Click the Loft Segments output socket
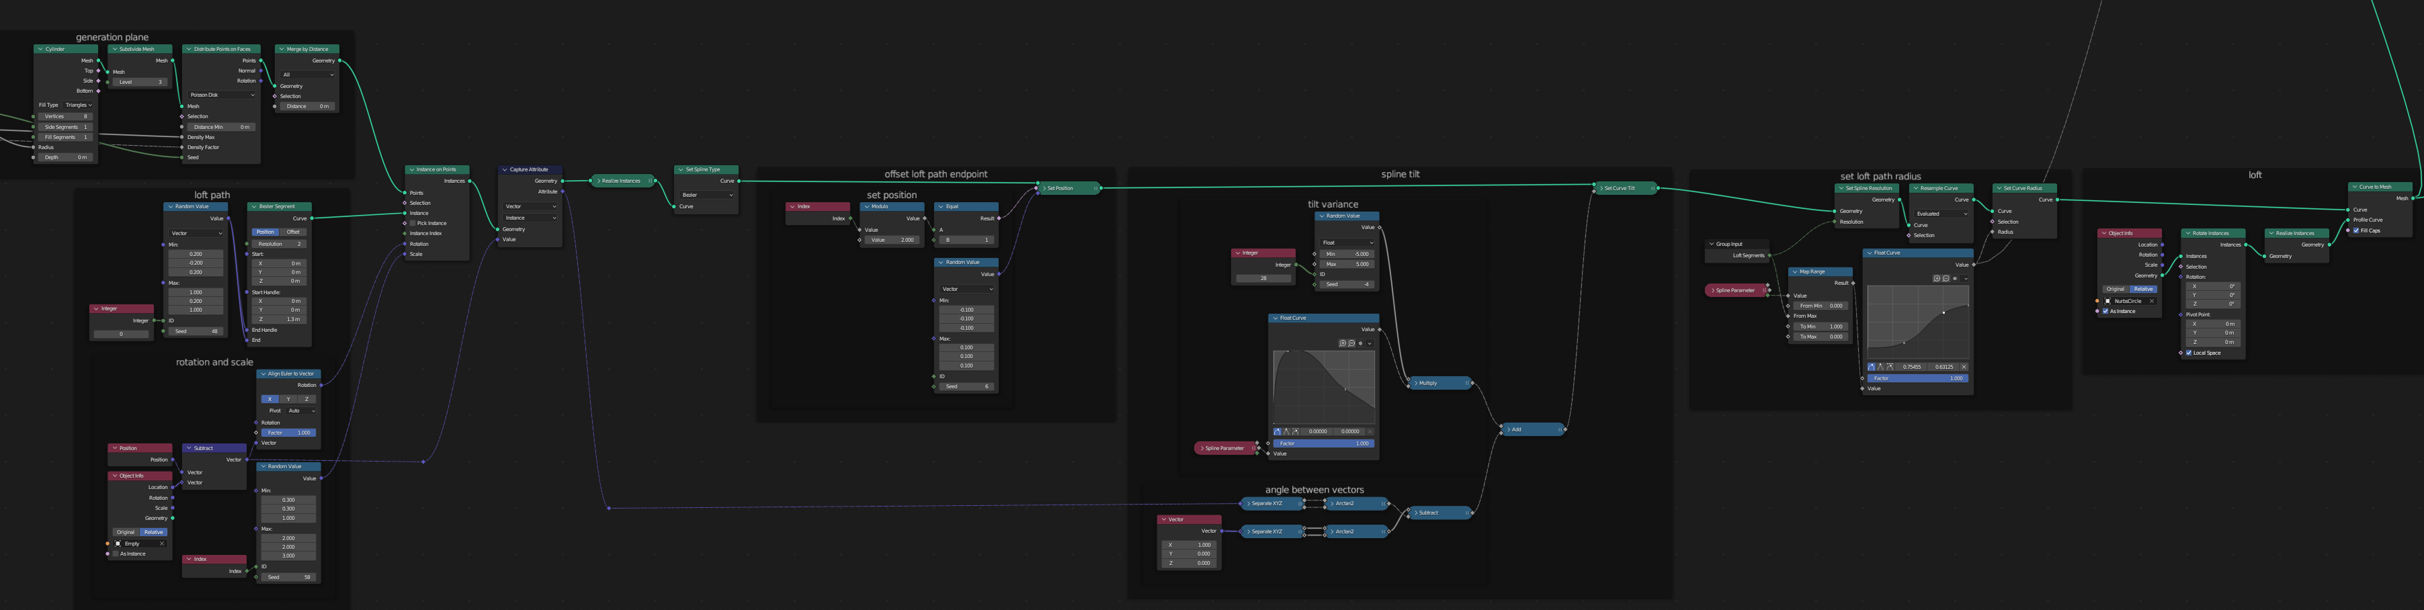2424x610 pixels. 1769,255
